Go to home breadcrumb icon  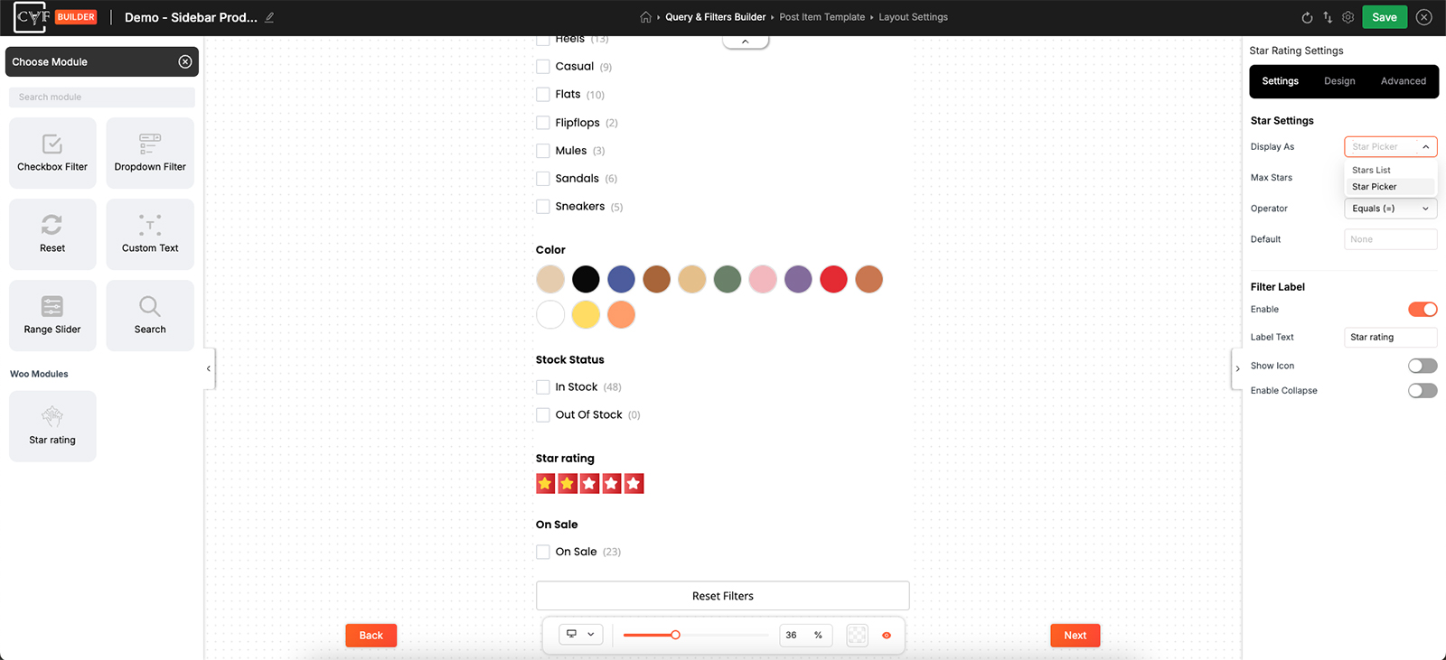point(645,17)
